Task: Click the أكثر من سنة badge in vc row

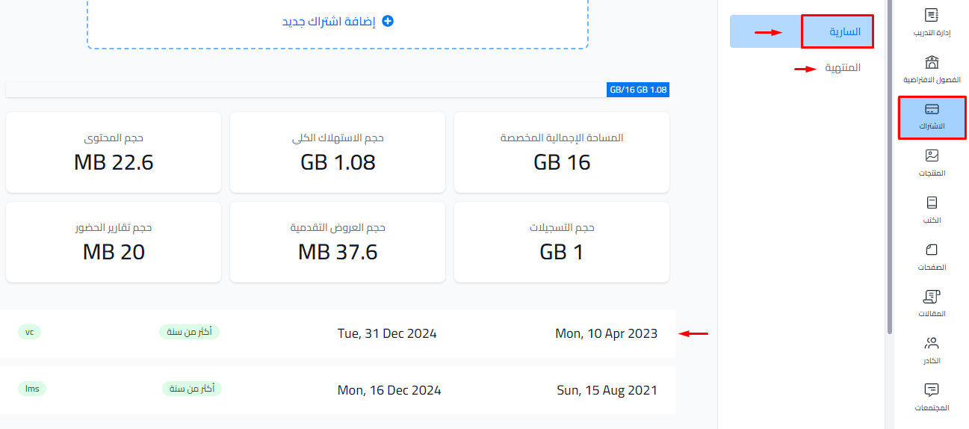Action: point(189,332)
